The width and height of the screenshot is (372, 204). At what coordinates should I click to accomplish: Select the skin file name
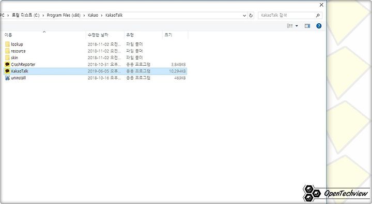point(14,57)
